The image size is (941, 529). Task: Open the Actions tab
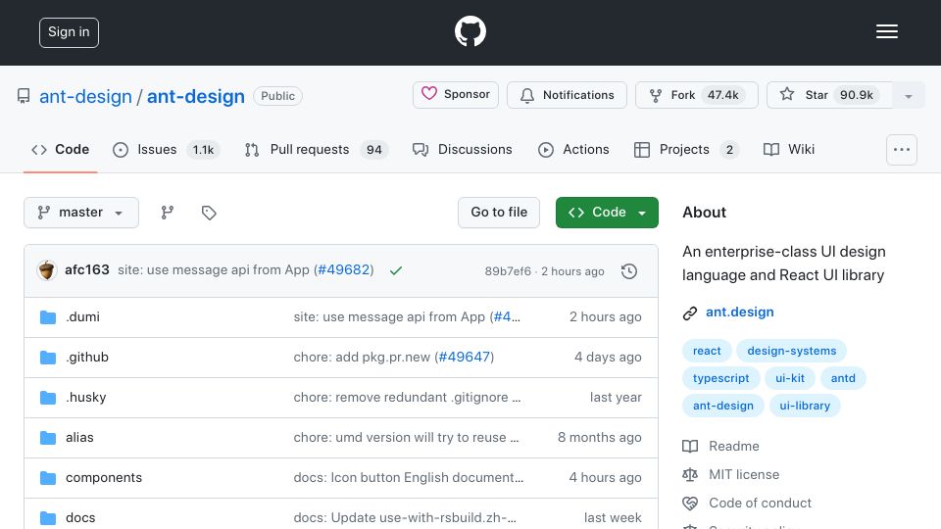point(573,149)
